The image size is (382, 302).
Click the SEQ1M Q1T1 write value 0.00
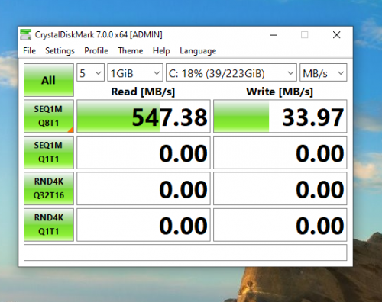coord(280,153)
